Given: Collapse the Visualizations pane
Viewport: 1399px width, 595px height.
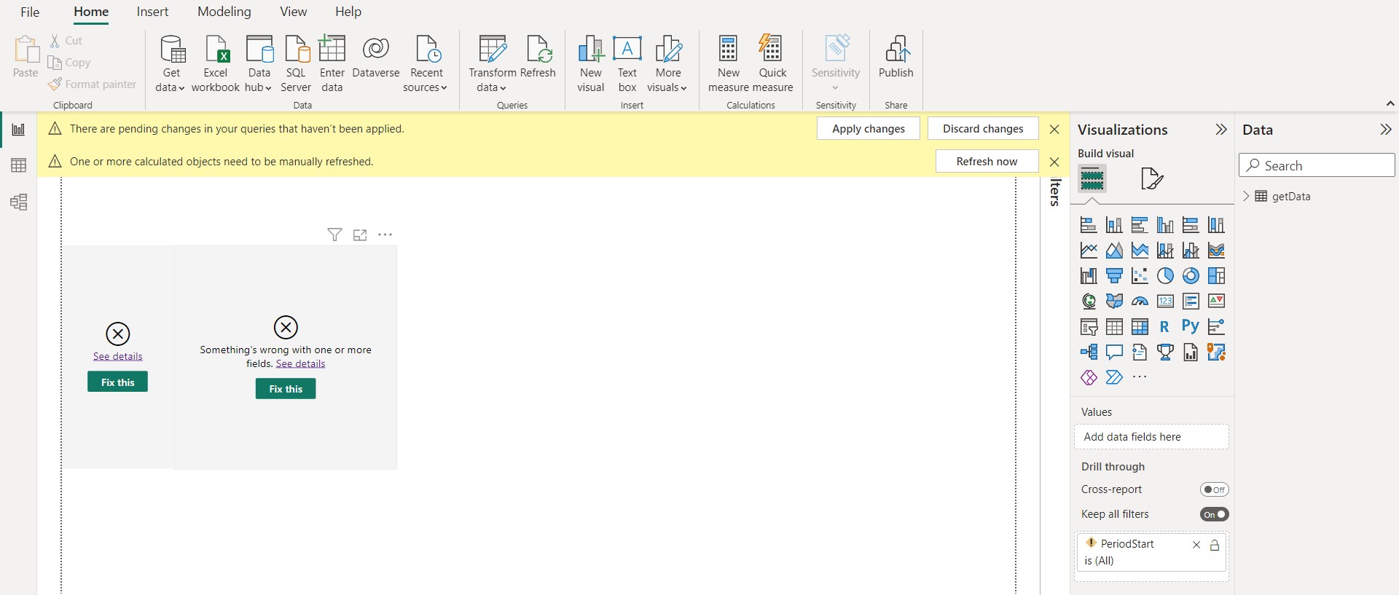Looking at the screenshot, I should point(1221,130).
